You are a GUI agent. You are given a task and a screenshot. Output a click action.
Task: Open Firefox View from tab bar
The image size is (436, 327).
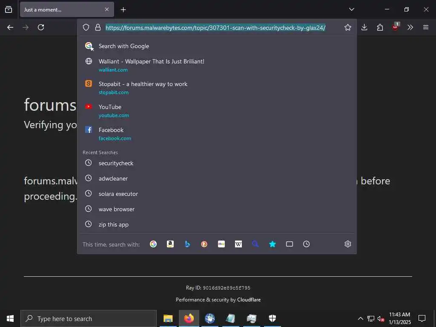click(9, 9)
